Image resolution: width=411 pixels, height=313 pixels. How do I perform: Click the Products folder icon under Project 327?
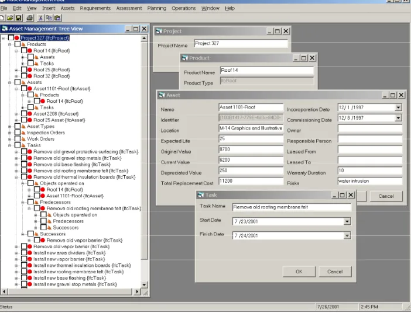23,44
